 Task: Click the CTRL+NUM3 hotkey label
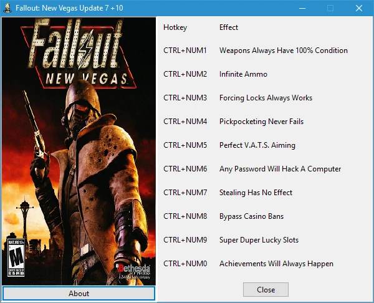coord(185,98)
